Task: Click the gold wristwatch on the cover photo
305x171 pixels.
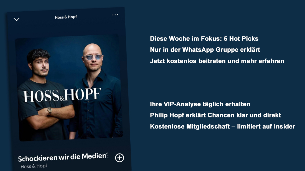Action: click(50, 111)
